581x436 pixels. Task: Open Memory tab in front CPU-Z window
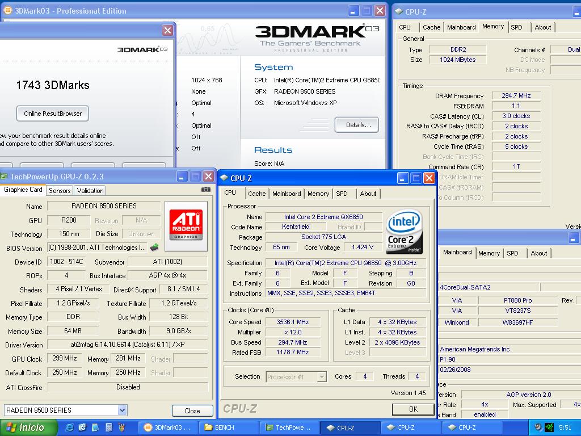pyautogui.click(x=318, y=194)
